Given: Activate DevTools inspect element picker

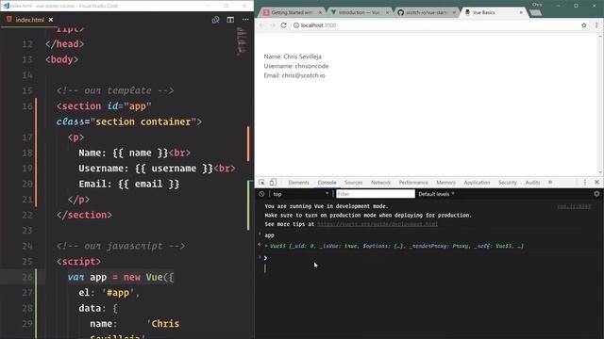Looking at the screenshot, I should pyautogui.click(x=261, y=182).
